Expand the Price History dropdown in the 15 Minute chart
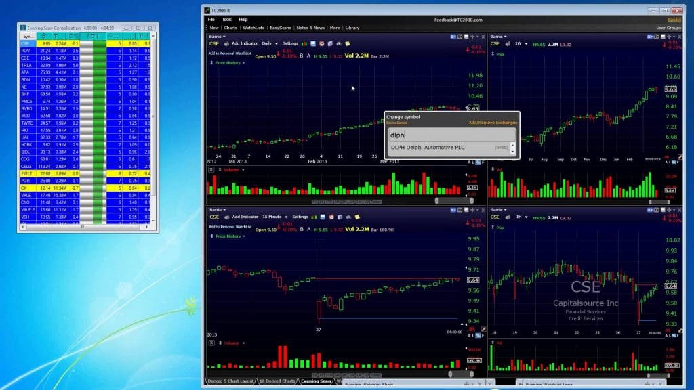 pos(230,236)
